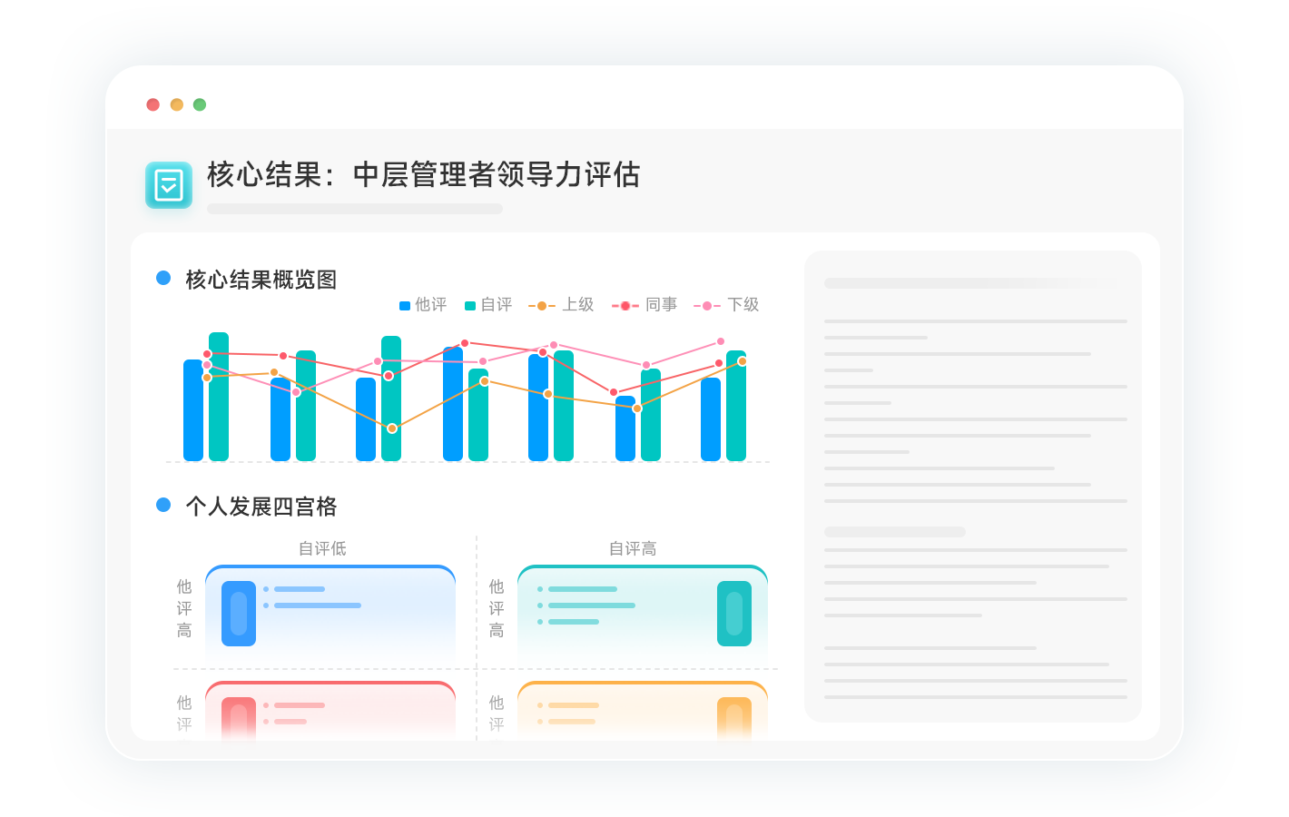Click the 个人发展四宫格 section heading
The width and height of the screenshot is (1289, 817).
[261, 507]
